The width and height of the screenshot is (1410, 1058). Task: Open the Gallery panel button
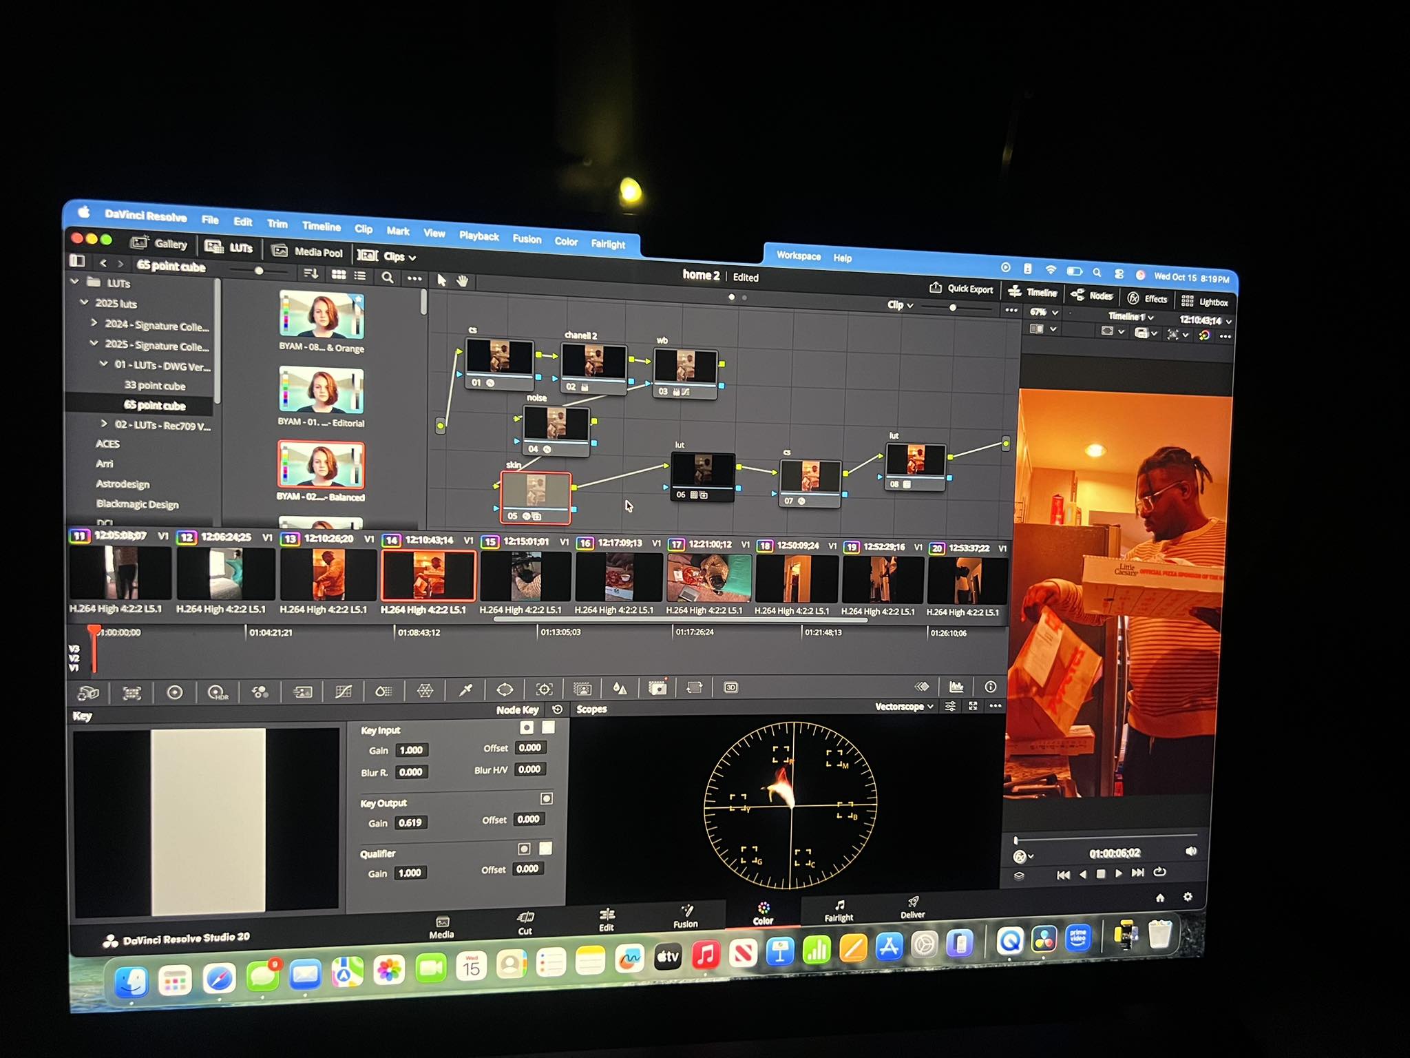click(159, 243)
